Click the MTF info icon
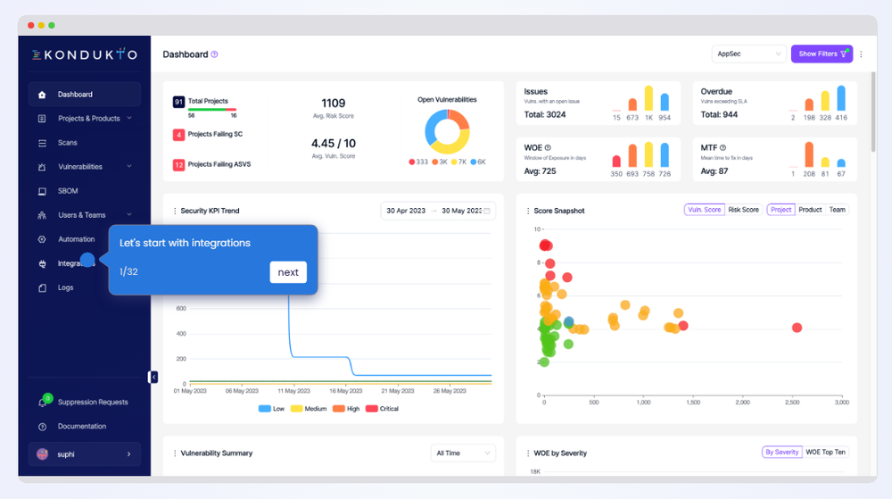The height and width of the screenshot is (499, 892). click(723, 148)
